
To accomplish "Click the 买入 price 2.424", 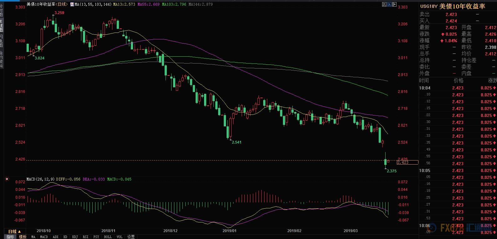I will click(x=451, y=21).
